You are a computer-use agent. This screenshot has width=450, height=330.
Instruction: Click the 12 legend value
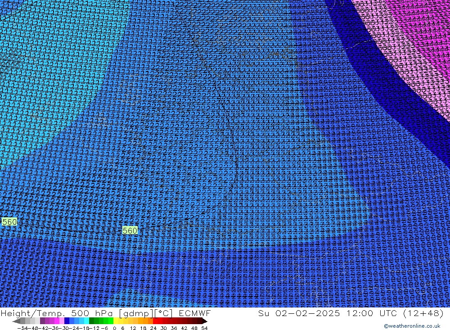[x=133, y=328]
